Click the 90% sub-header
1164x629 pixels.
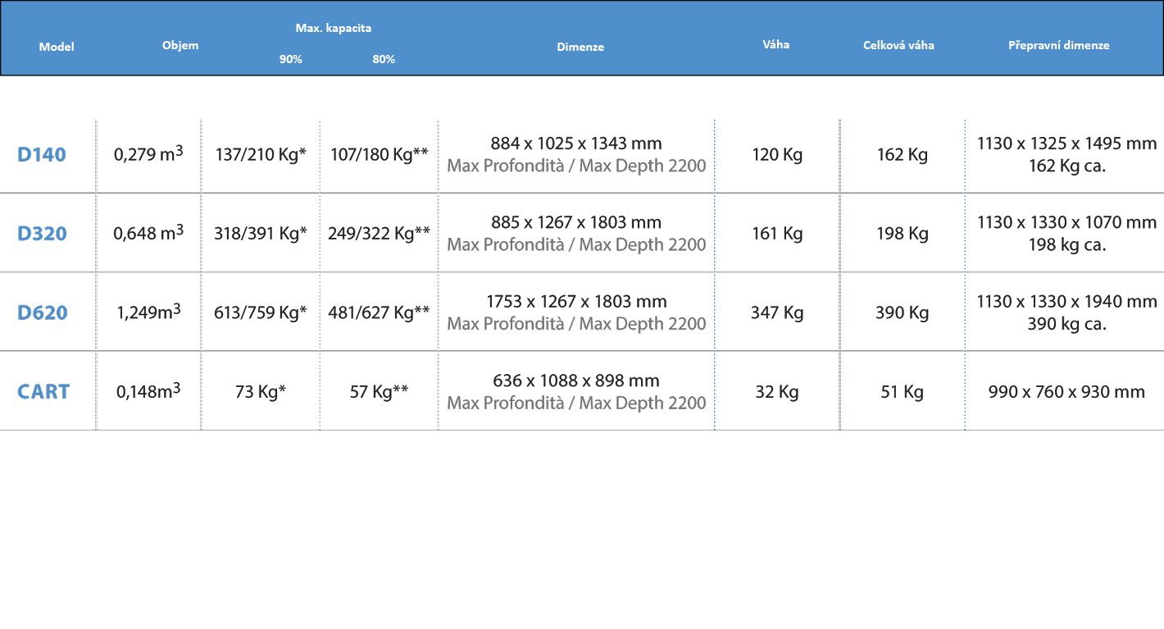point(291,59)
